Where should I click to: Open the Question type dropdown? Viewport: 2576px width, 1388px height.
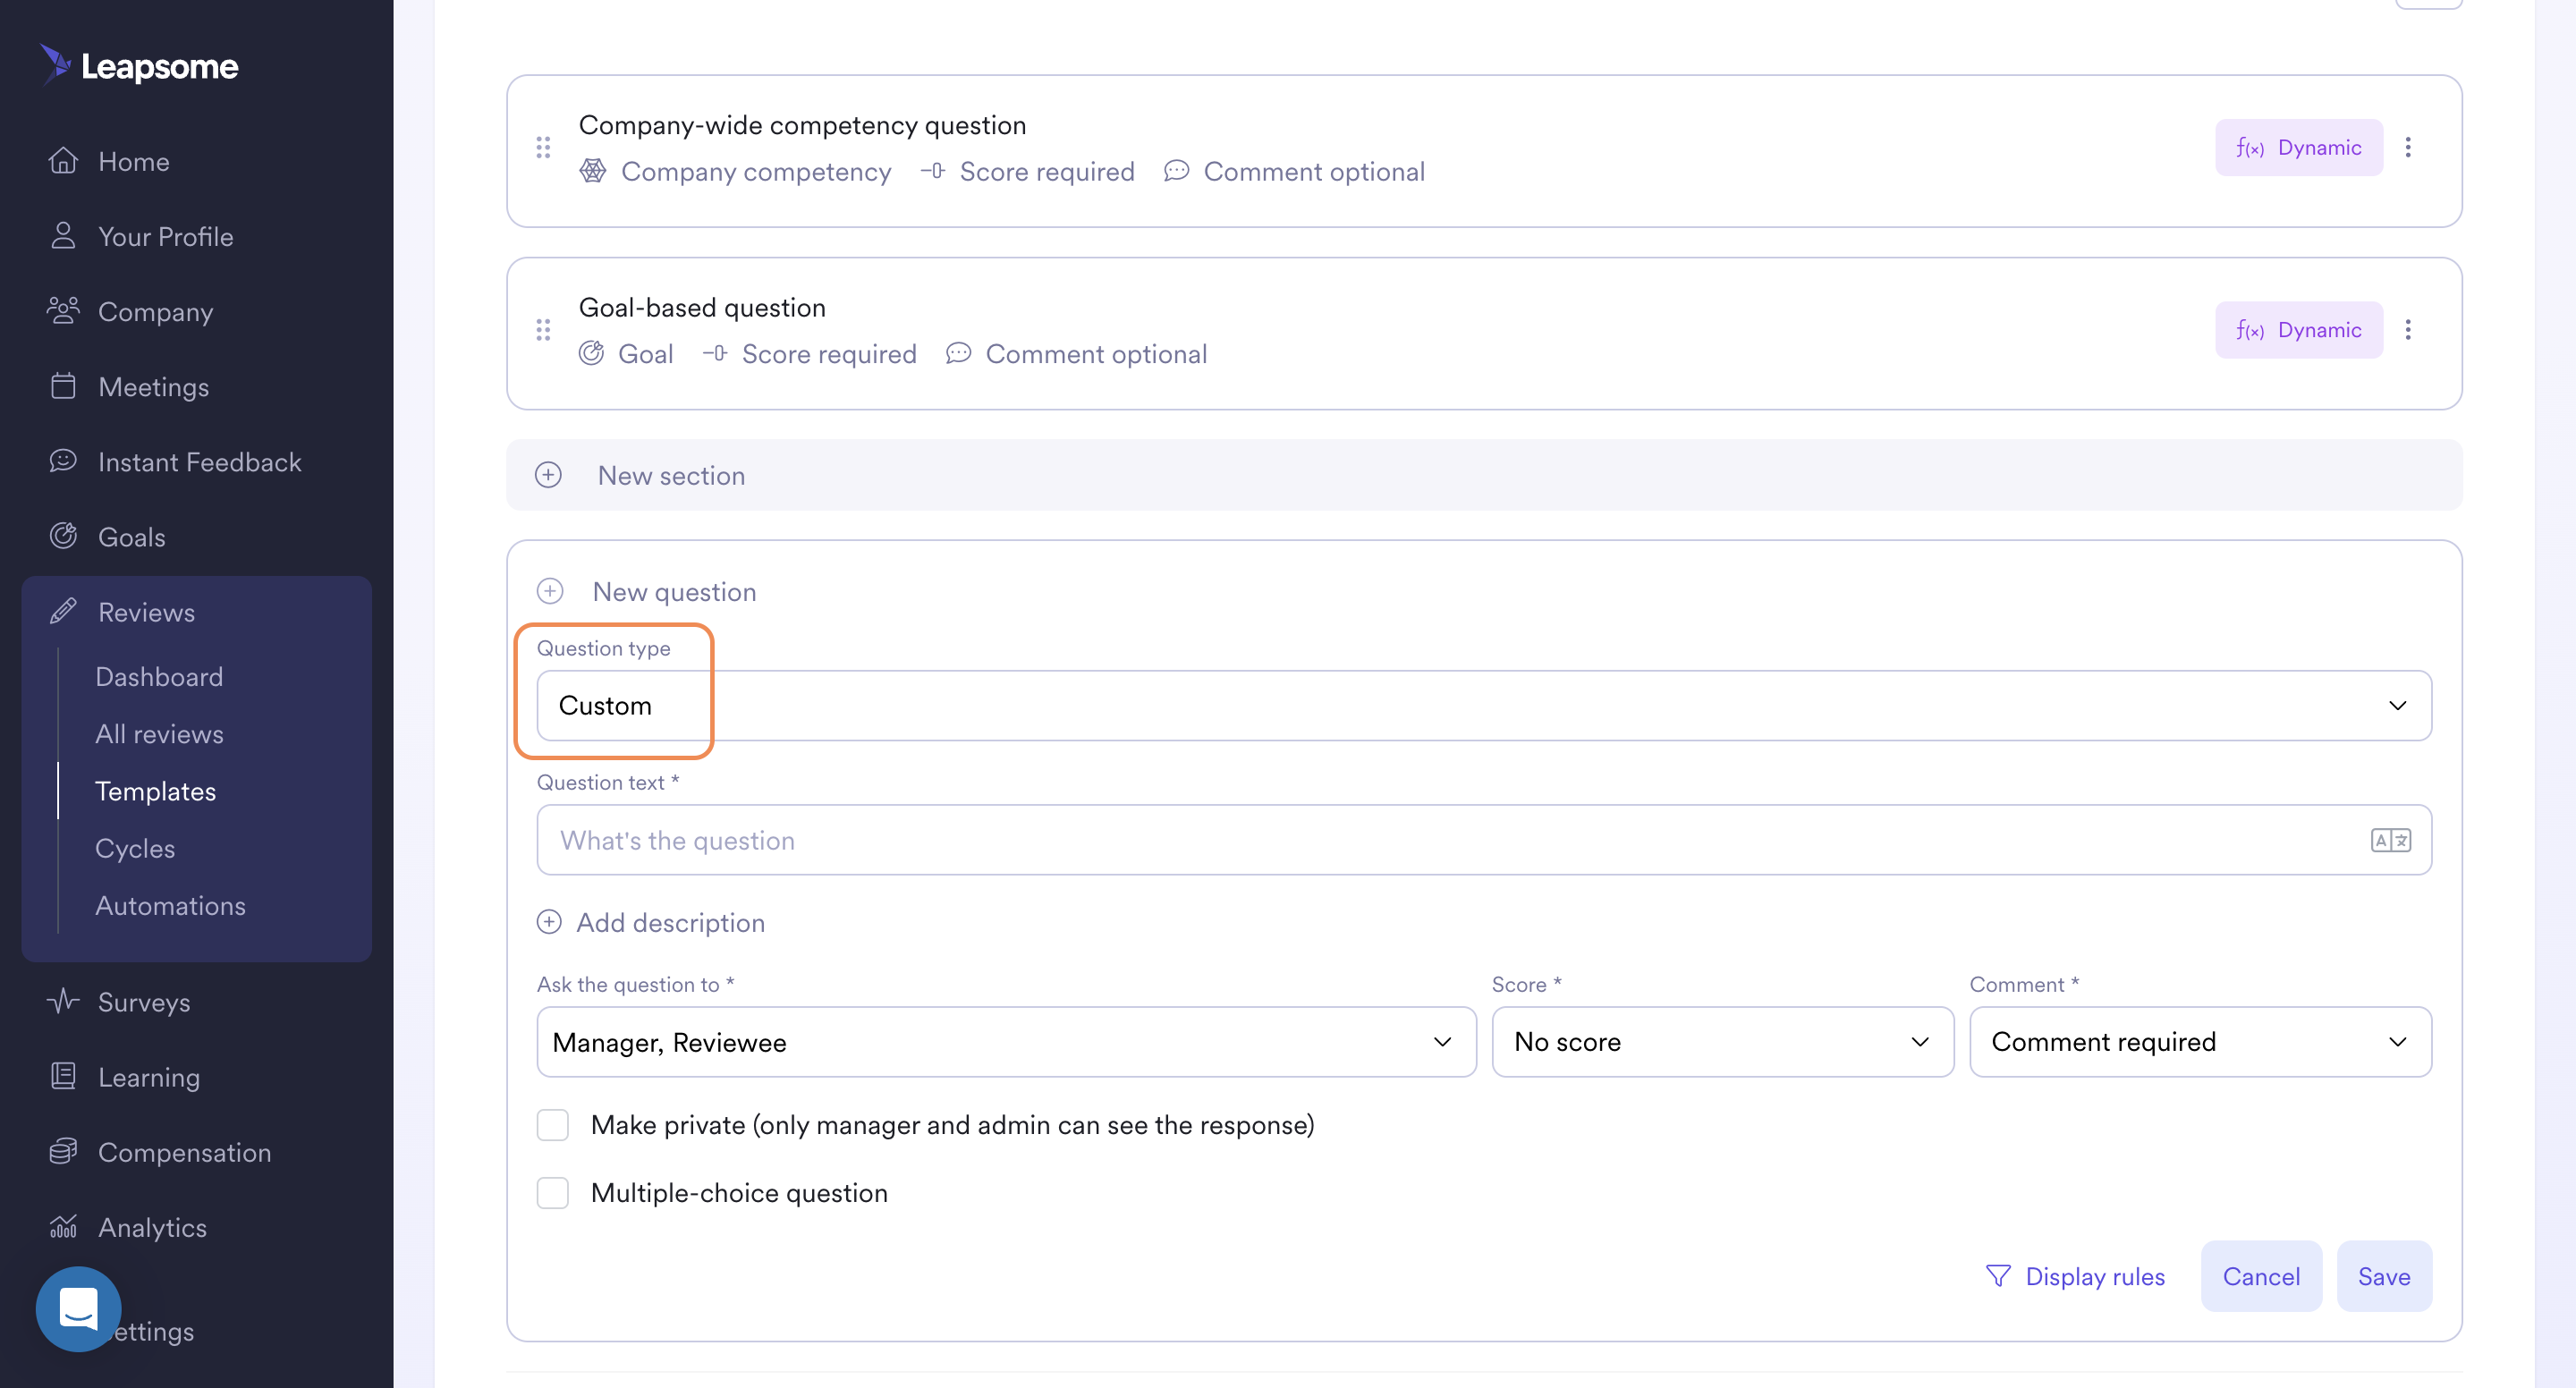point(1484,706)
